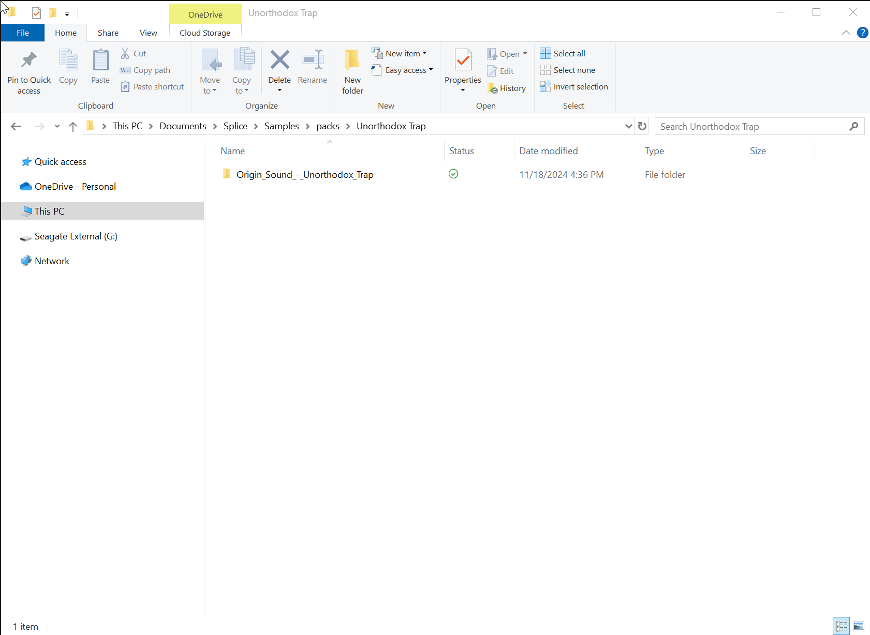Click the Cut scissors command
Screen dimensions: 870x635
[133, 53]
